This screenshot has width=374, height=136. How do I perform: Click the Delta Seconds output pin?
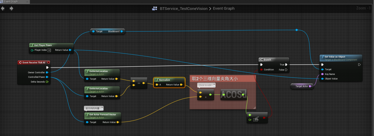[x=47, y=82]
